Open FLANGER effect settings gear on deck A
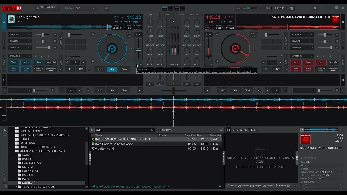The image size is (347, 195). click(x=55, y=35)
